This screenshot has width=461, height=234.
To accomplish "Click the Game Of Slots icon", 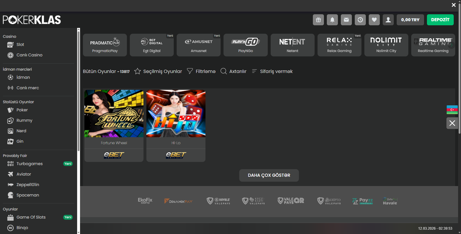I will pyautogui.click(x=10, y=217).
